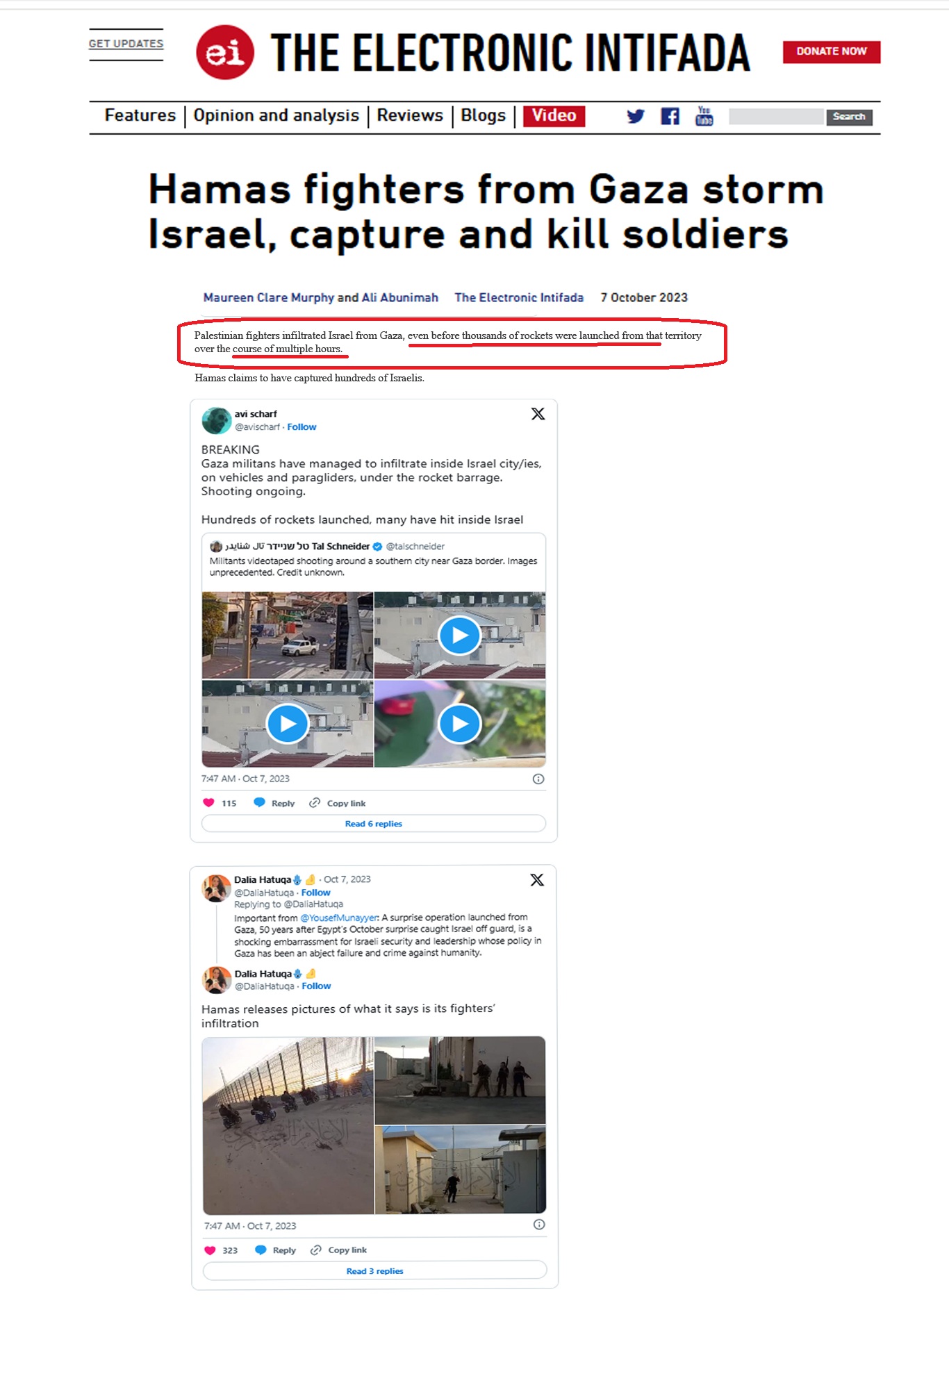Open Maureen Clare Murphy author link
Image resolution: width=949 pixels, height=1392 pixels.
[269, 297]
